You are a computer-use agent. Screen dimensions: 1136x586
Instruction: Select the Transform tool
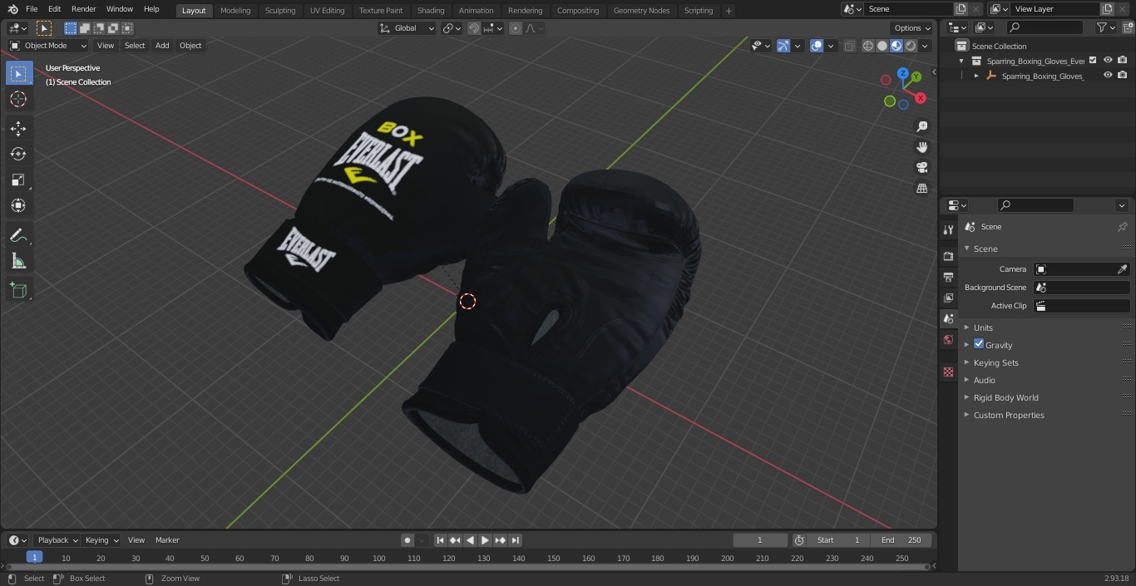pos(18,205)
